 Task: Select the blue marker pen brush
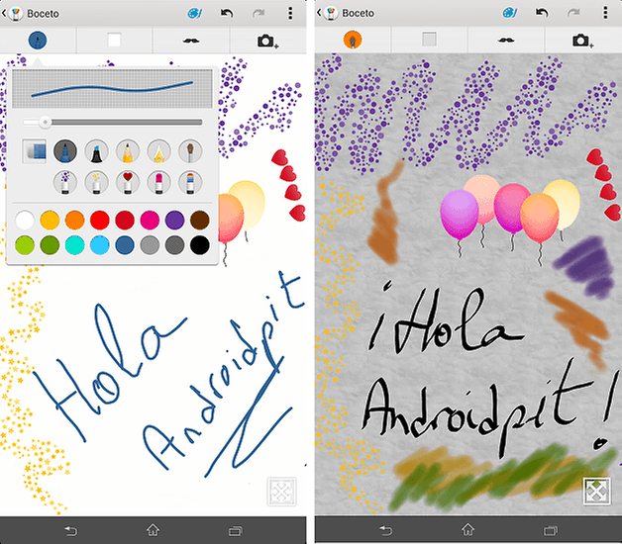point(65,151)
